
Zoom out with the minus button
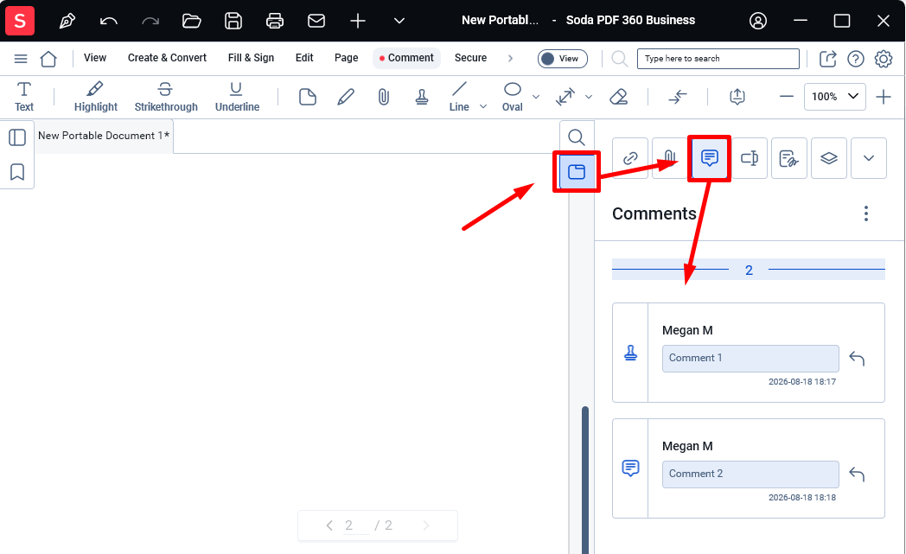[x=787, y=97]
